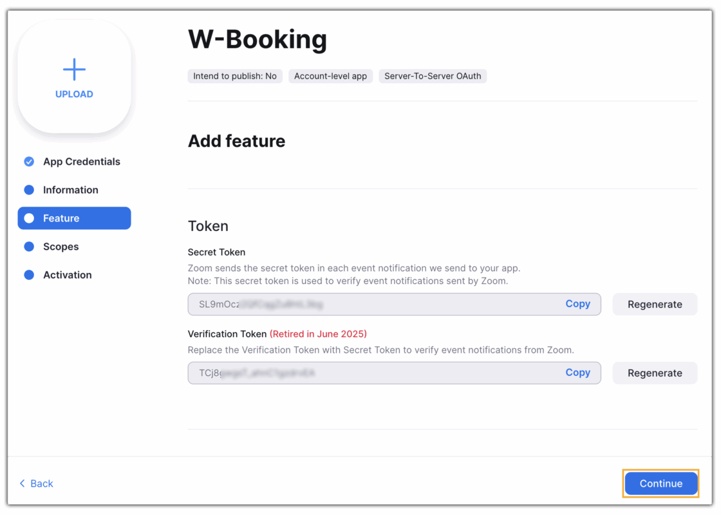This screenshot has width=721, height=515.
Task: Click inside the Verification Token field
Action: point(373,373)
